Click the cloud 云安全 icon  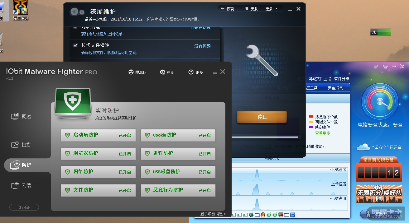click(363, 147)
